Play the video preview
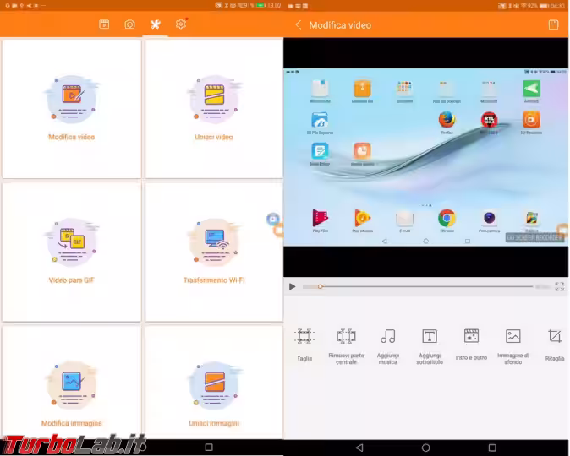 tap(293, 287)
